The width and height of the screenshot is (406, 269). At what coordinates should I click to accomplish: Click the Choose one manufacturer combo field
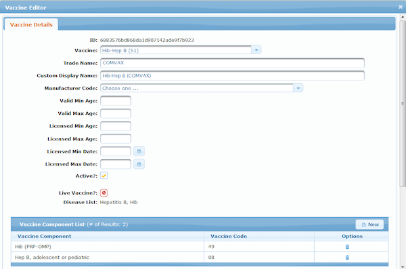click(197, 88)
